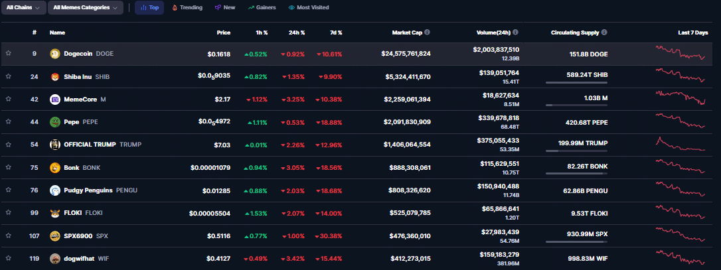This screenshot has width=721, height=270.
Task: Star Dogecoin to add to watchlist
Action: (9, 54)
